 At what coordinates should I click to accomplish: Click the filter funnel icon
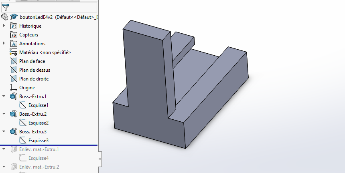click(5, 7)
